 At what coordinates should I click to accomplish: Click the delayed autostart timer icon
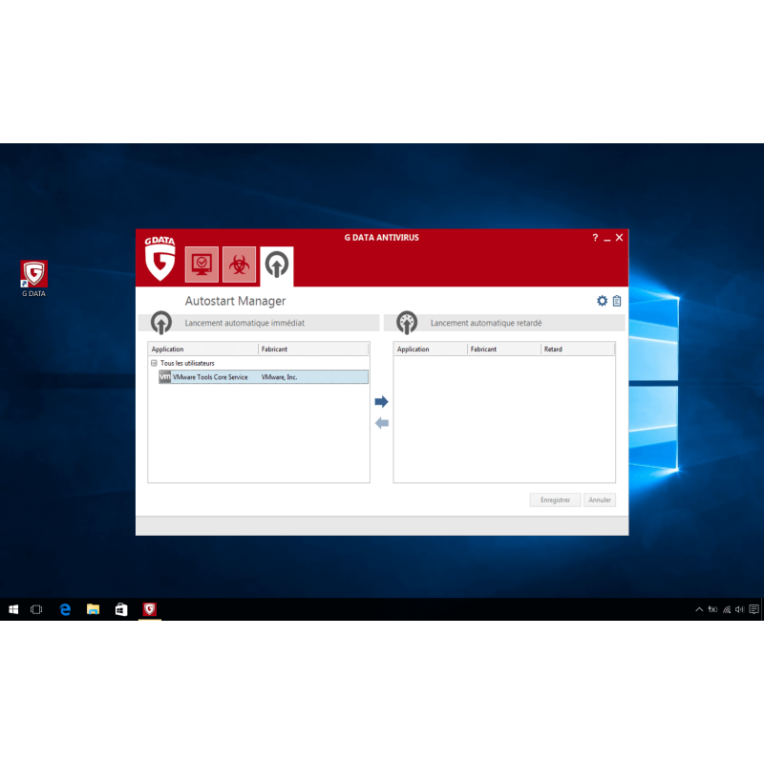click(407, 322)
